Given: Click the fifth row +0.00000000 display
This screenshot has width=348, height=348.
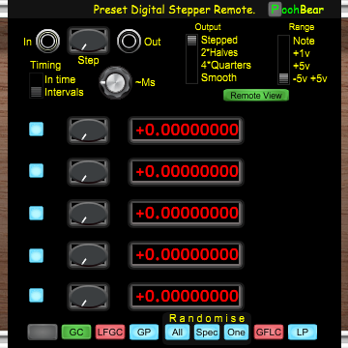Looking at the screenshot, I should click(186, 297).
